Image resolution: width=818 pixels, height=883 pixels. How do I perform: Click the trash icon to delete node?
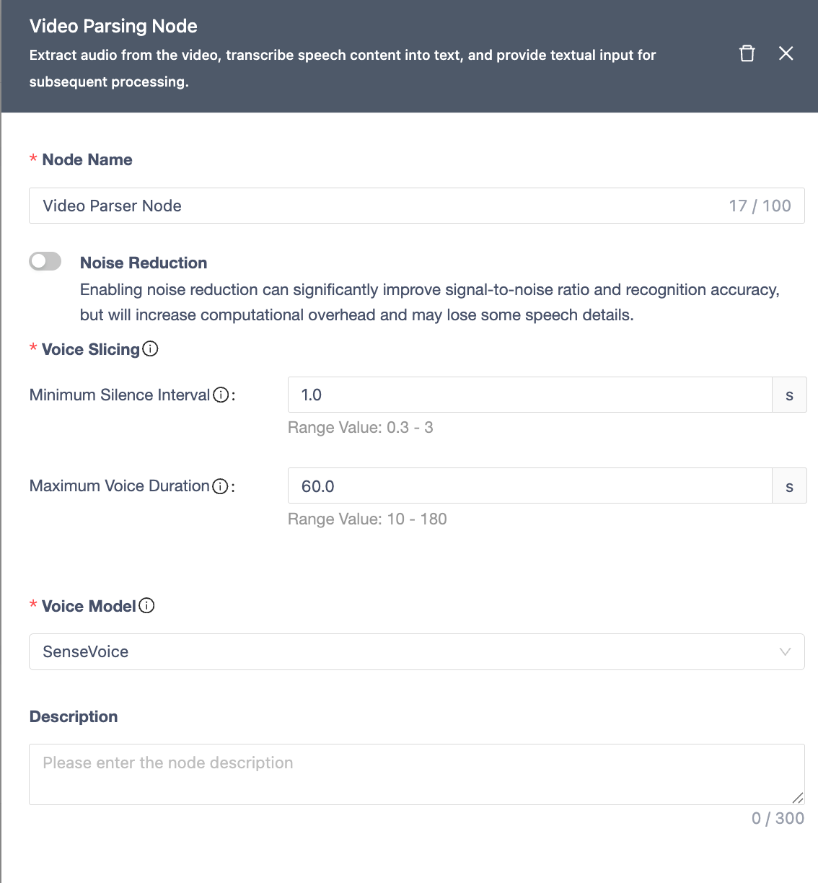(747, 53)
